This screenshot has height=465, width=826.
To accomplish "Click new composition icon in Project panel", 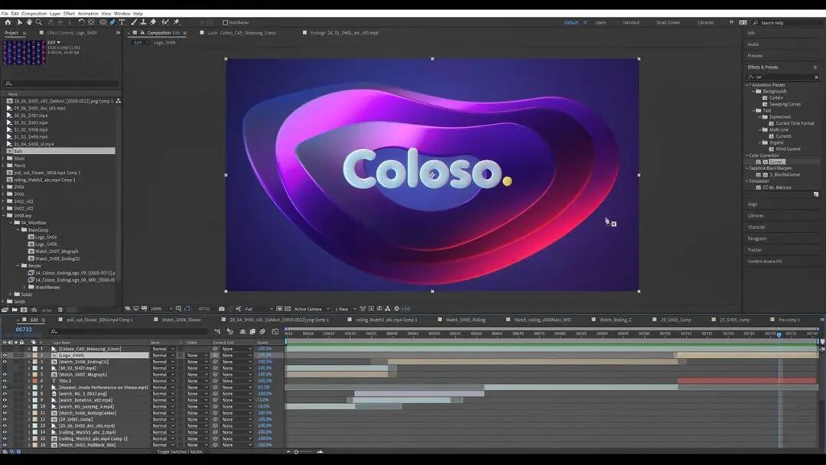I will [x=24, y=310].
